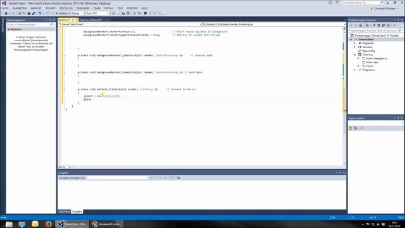The height and width of the screenshot is (228, 405).
Task: Open the ServerClient.Form1 class dropdown
Action: point(130,24)
